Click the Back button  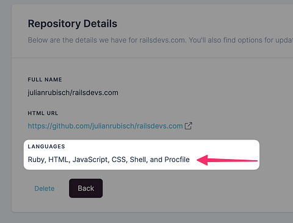point(85,188)
